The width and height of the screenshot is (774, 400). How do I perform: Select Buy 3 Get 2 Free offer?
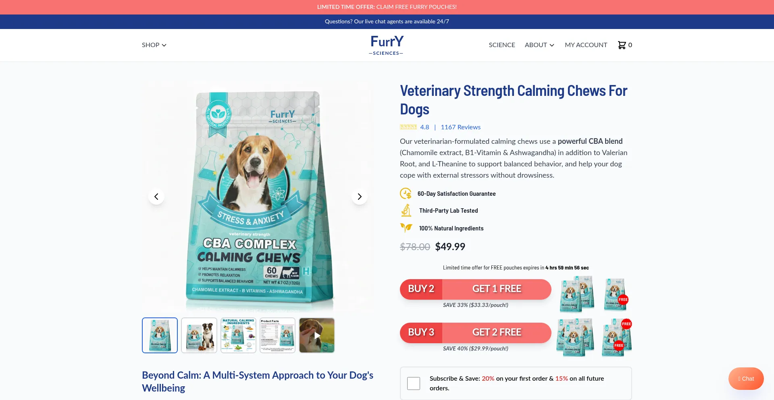pyautogui.click(x=476, y=333)
